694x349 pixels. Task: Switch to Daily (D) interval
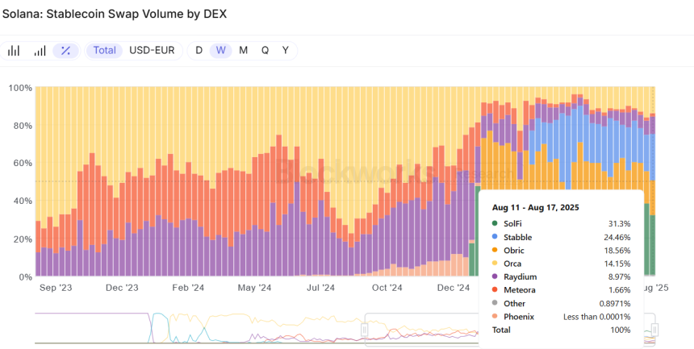[199, 51]
